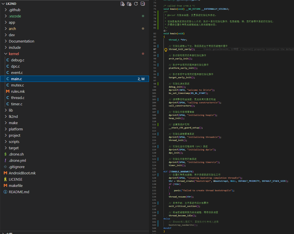The width and height of the screenshot is (294, 234).
Task: Expand the project folder
Action: [6, 135]
